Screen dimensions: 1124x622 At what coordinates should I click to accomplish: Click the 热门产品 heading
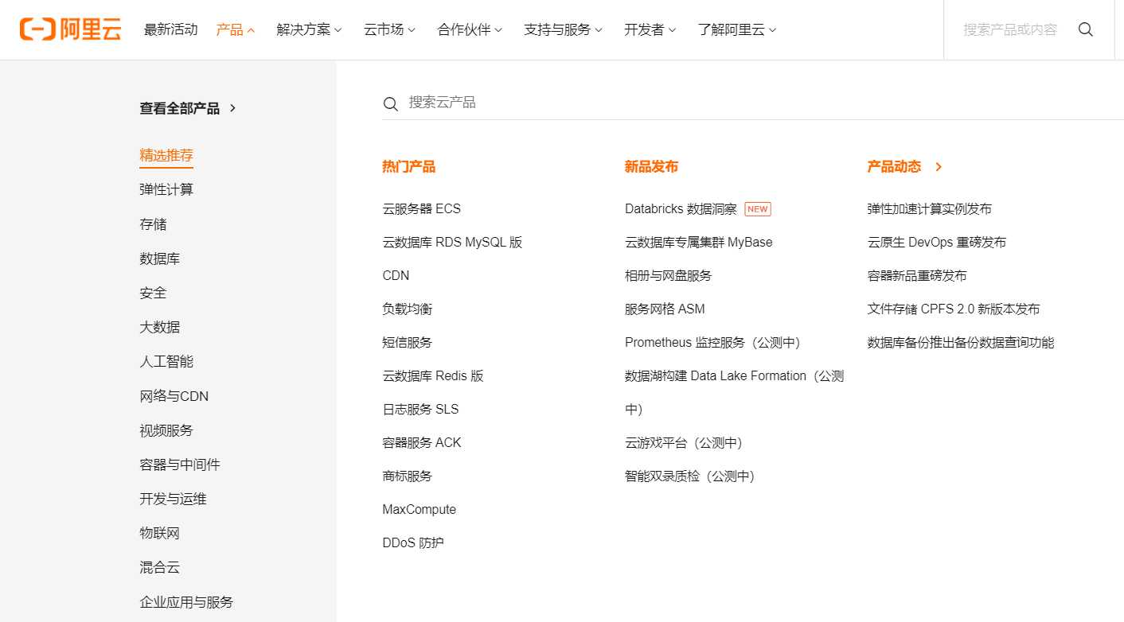click(409, 167)
